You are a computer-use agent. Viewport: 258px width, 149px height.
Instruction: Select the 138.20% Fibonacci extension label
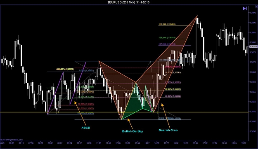click(x=167, y=38)
